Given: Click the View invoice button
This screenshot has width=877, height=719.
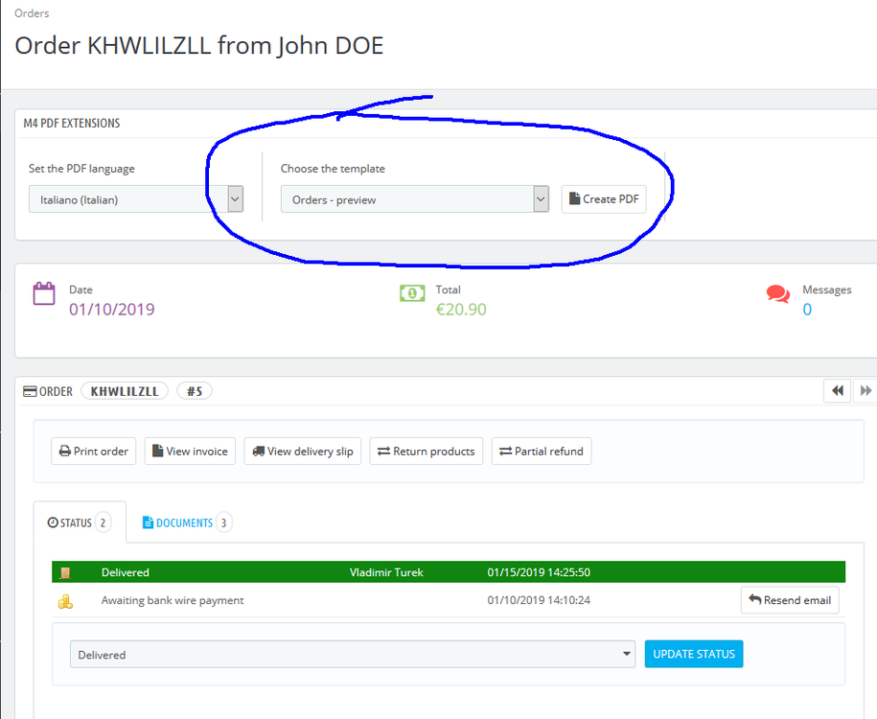Looking at the screenshot, I should pos(190,451).
